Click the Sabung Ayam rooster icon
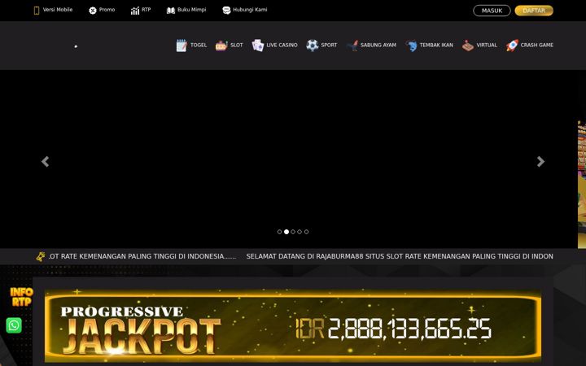This screenshot has width=586, height=366. click(352, 46)
